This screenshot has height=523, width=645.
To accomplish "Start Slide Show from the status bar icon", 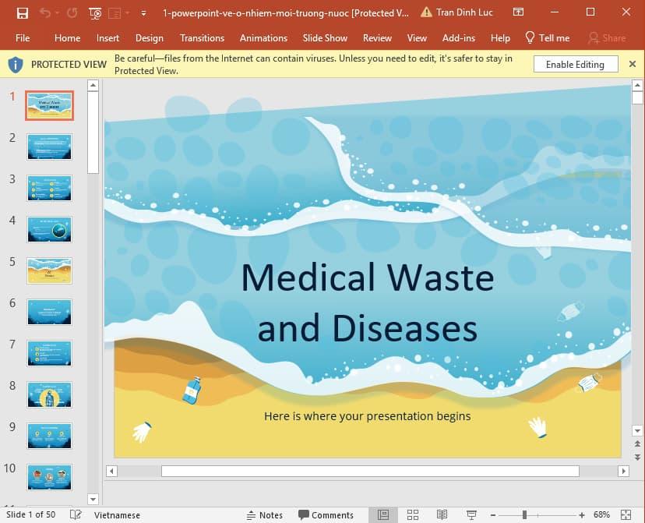I will (471, 514).
